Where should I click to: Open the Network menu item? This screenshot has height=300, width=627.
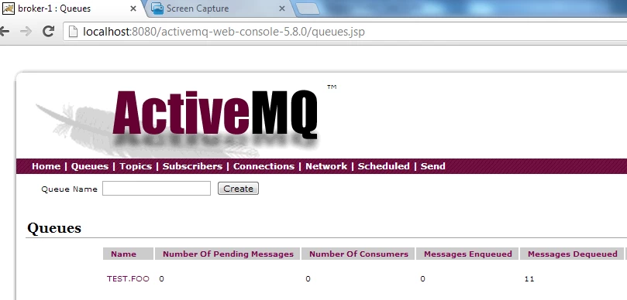[326, 166]
